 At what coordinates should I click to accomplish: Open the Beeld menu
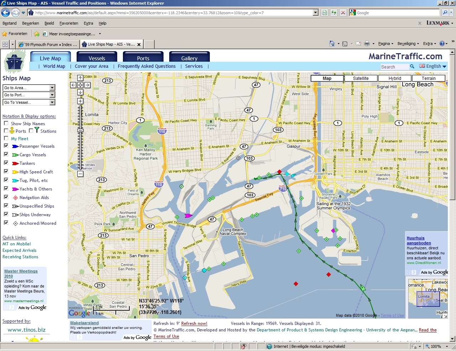(x=49, y=23)
